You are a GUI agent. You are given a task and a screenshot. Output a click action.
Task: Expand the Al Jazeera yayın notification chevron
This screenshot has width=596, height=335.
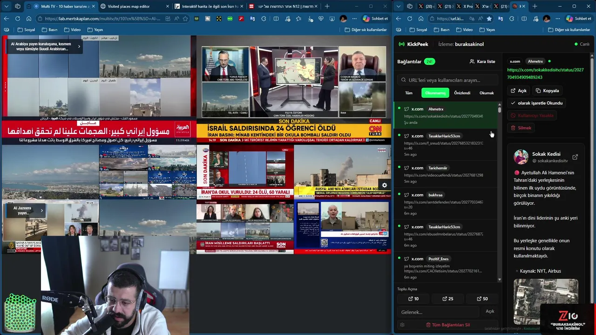(x=41, y=211)
